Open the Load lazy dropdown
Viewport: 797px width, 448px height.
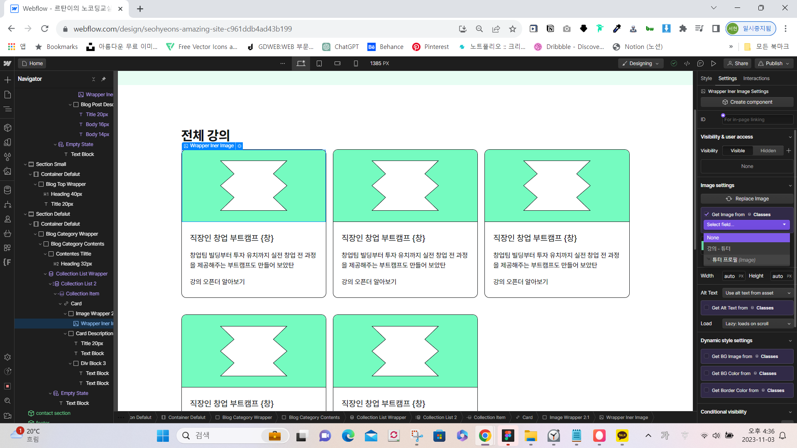click(758, 324)
